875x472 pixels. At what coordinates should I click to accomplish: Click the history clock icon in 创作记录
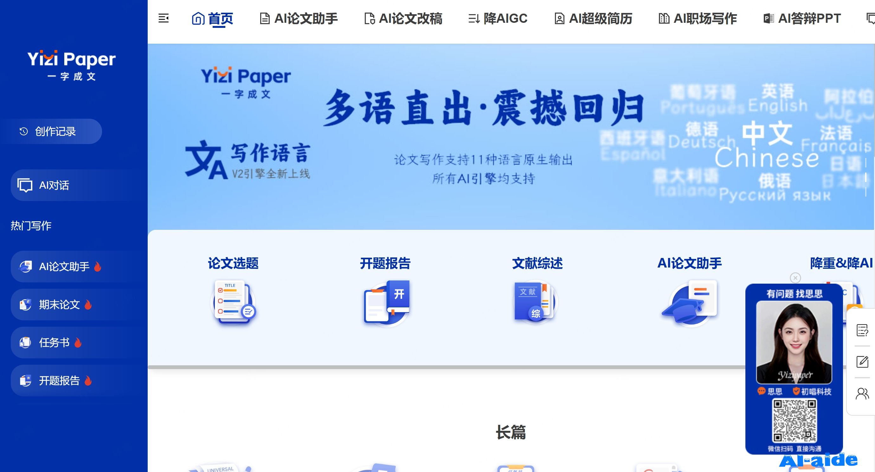(23, 131)
